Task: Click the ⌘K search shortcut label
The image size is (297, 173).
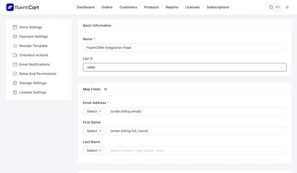Action: (278, 7)
